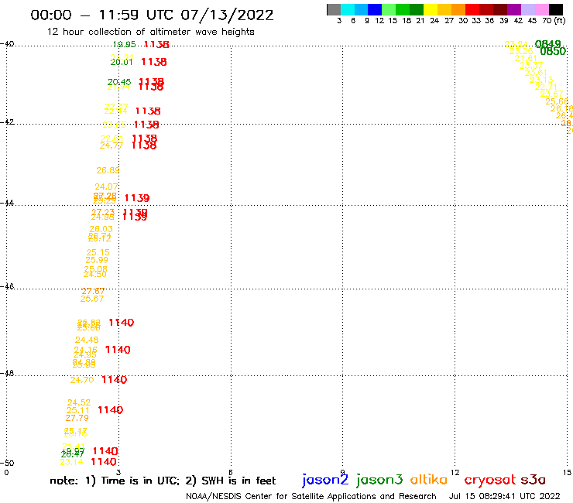Click the wave height value 27.67
The height and width of the screenshot is (503, 573).
click(x=93, y=291)
